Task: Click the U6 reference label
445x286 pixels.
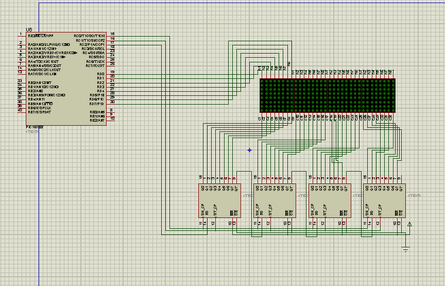Action: click(x=29, y=30)
